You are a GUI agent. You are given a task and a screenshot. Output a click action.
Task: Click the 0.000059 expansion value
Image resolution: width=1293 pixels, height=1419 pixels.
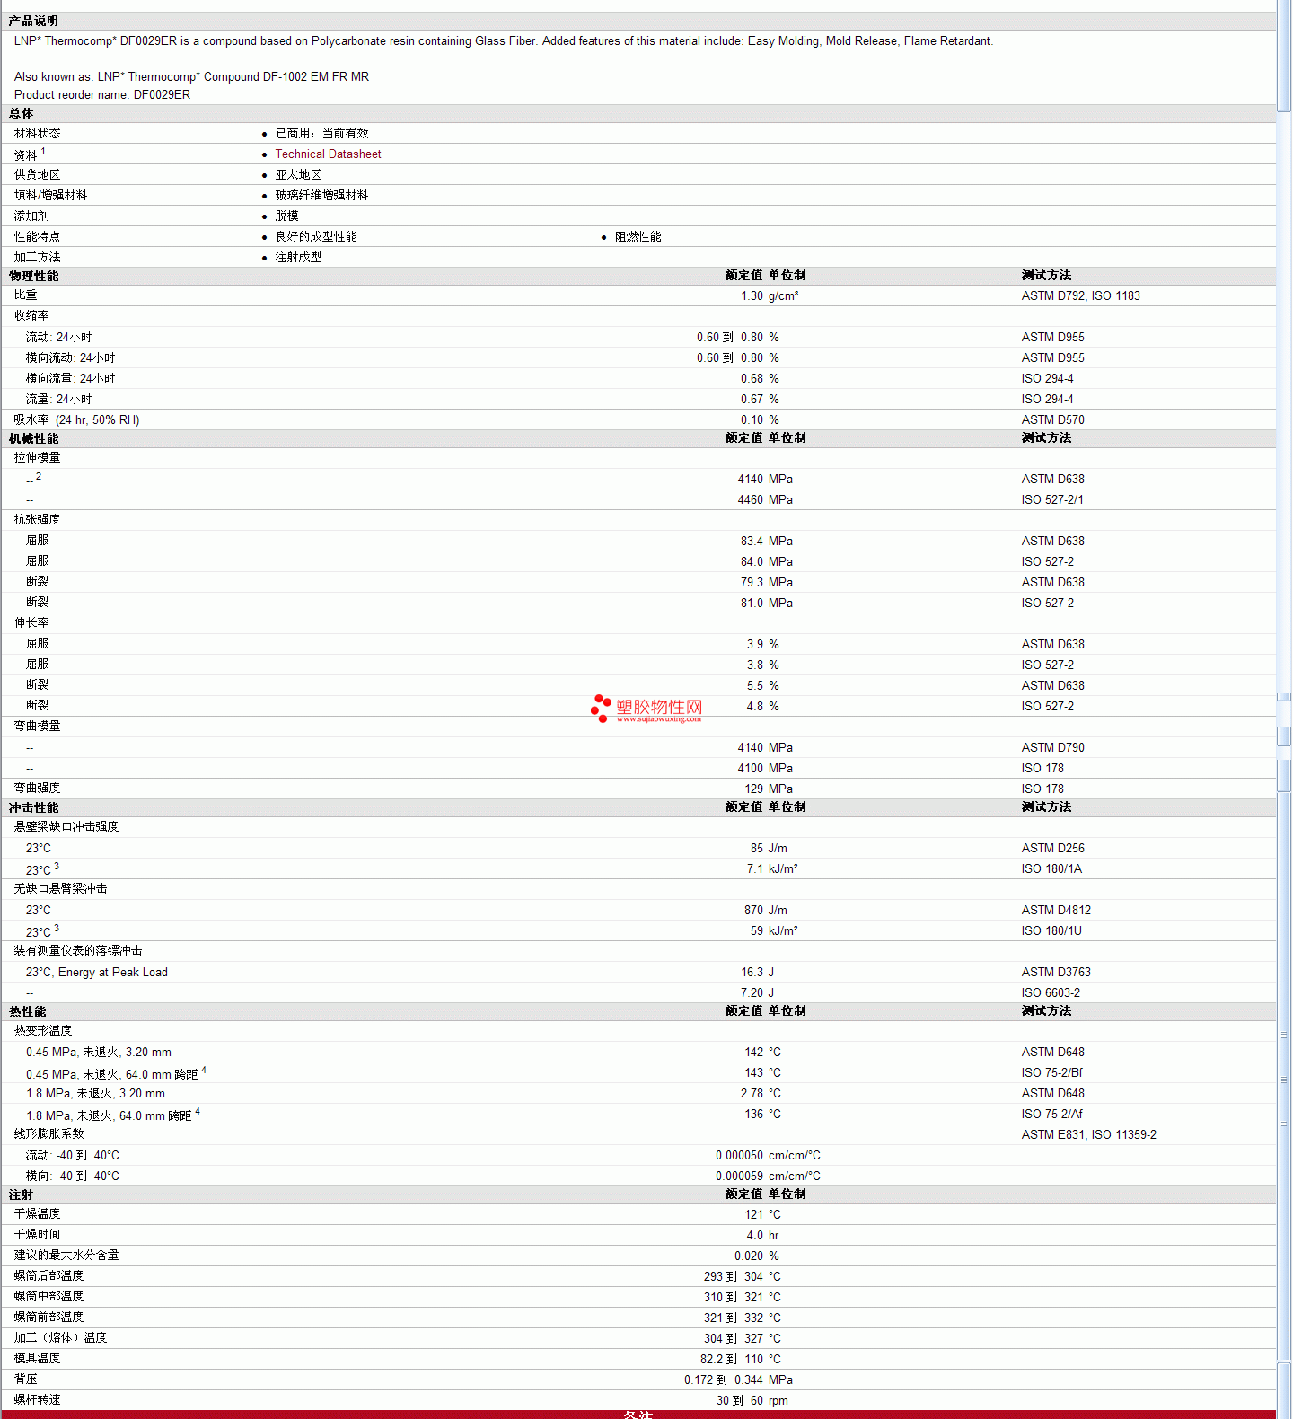coord(739,1176)
